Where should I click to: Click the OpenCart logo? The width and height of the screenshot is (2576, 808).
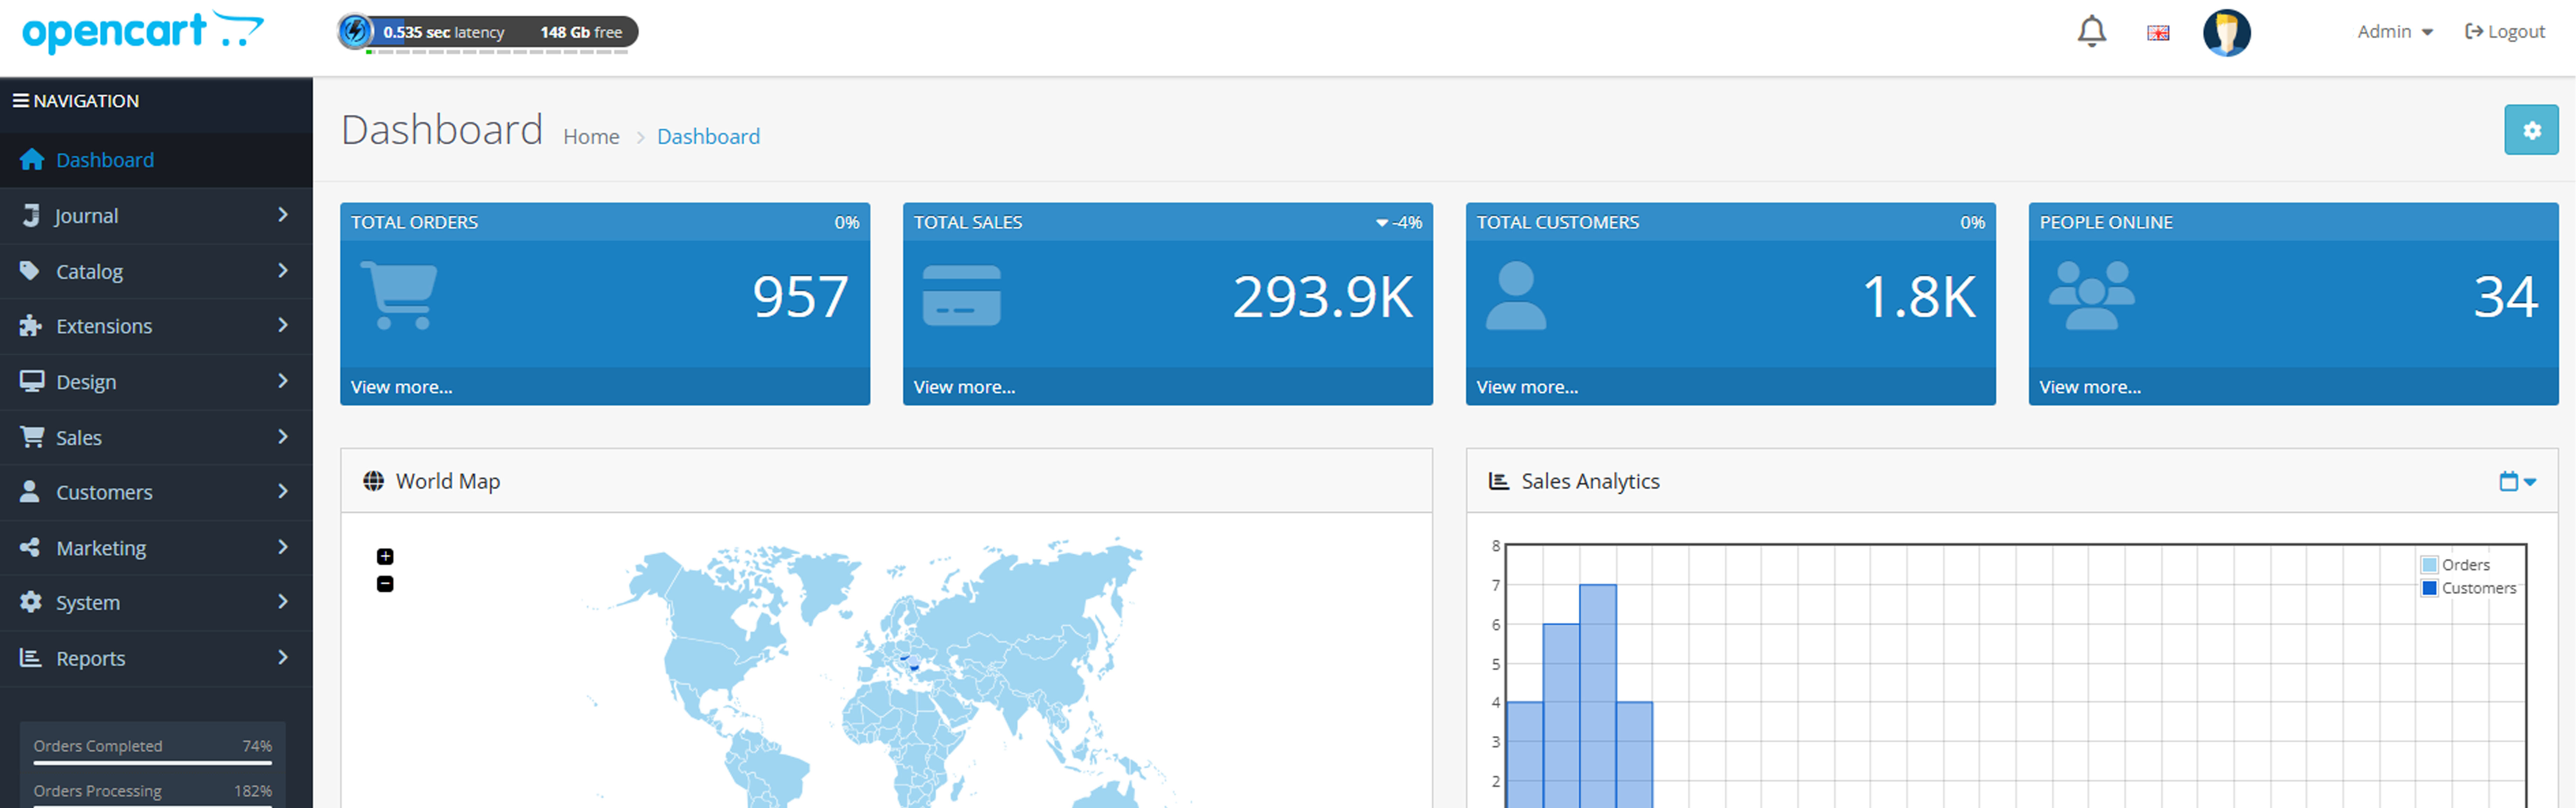point(143,31)
